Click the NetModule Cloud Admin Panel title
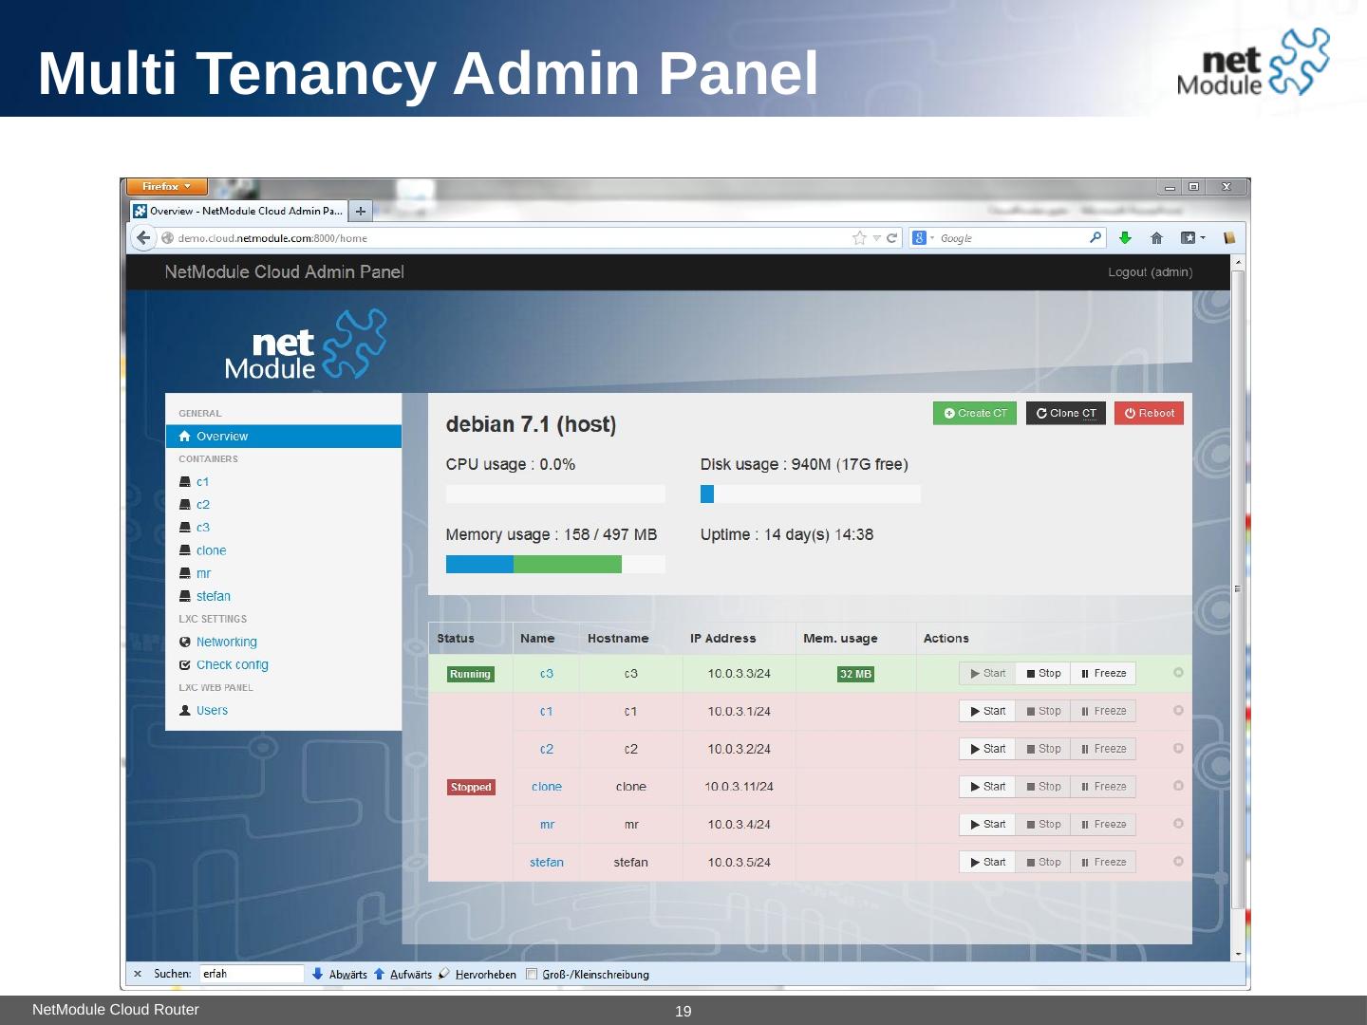Viewport: 1367px width, 1025px height. pyautogui.click(x=285, y=272)
